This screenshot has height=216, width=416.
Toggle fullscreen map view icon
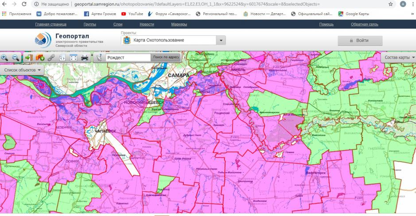pos(74,57)
